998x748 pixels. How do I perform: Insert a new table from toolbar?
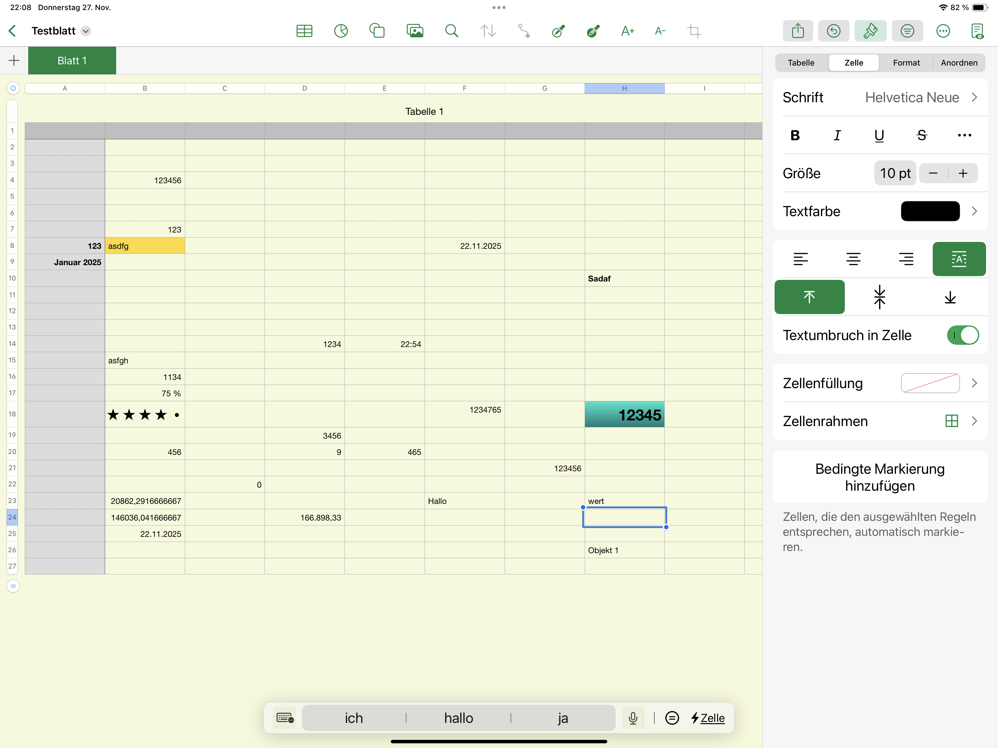click(x=304, y=31)
